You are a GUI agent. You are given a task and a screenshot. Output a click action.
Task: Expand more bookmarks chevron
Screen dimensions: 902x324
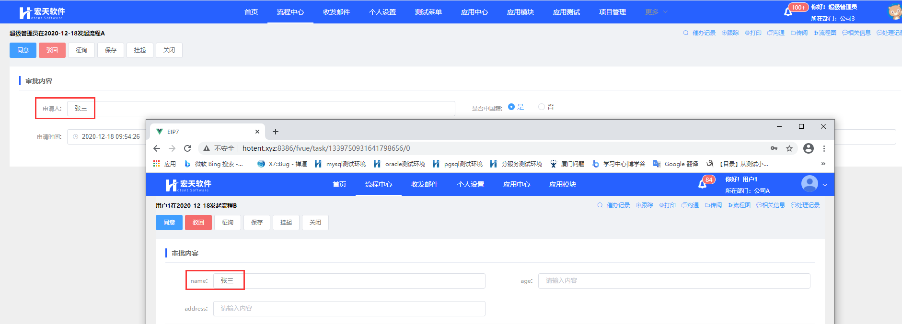click(x=823, y=164)
